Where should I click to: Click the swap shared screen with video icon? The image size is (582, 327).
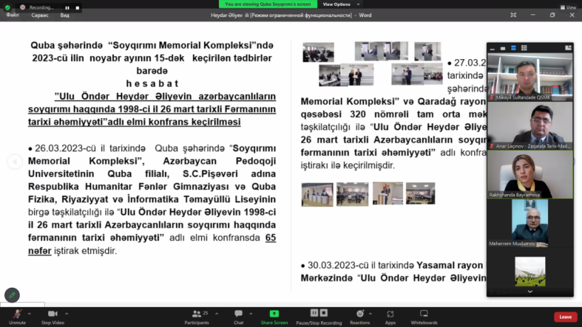[568, 48]
